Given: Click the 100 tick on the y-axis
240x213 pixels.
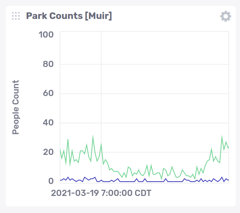Looking at the screenshot, I should click(x=46, y=35).
